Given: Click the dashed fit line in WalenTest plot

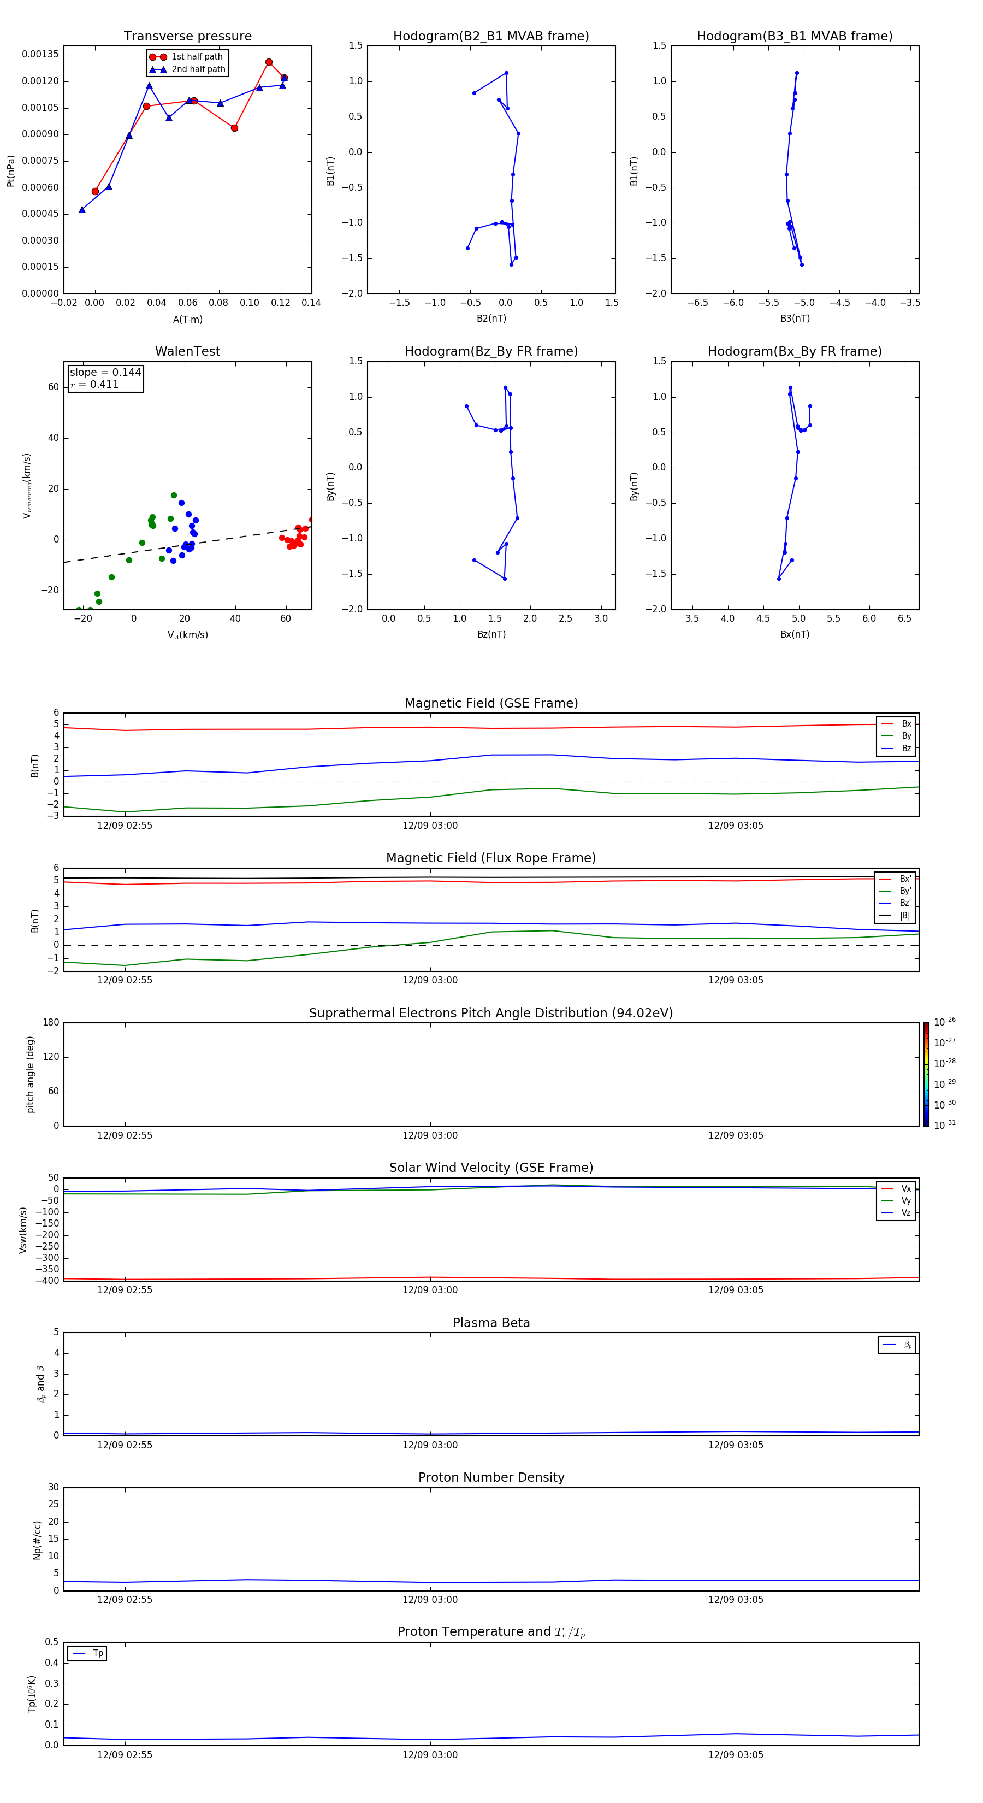Looking at the screenshot, I should (187, 544).
